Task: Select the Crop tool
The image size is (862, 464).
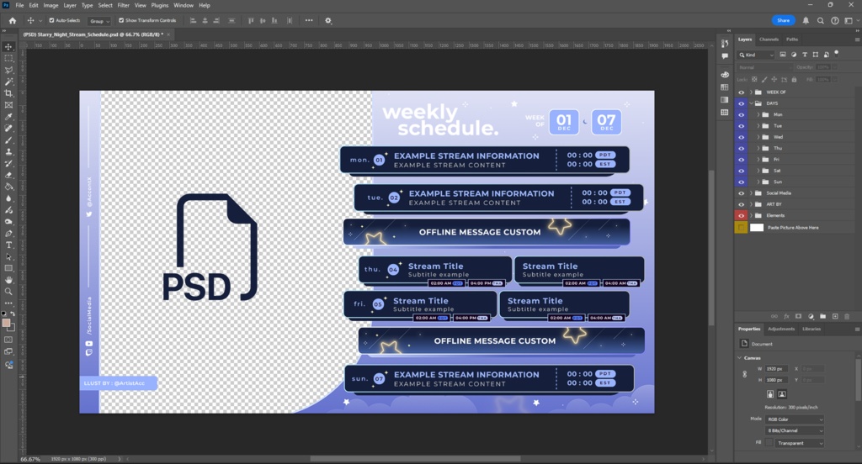Action: pos(8,93)
